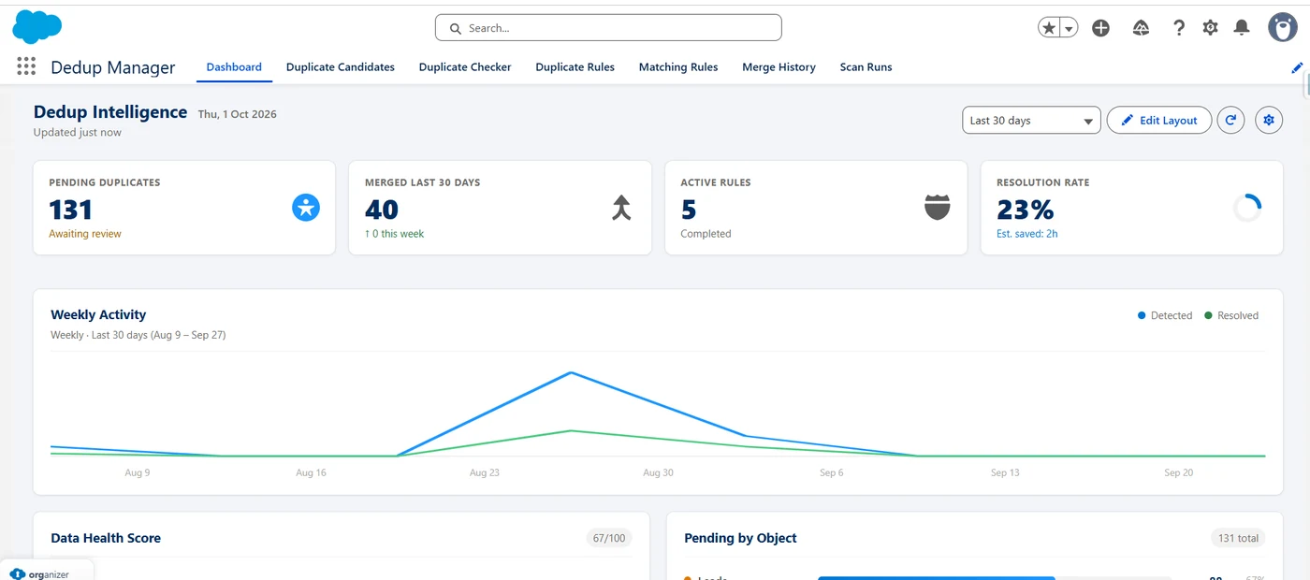Click the 40 merged value

pyautogui.click(x=382, y=210)
